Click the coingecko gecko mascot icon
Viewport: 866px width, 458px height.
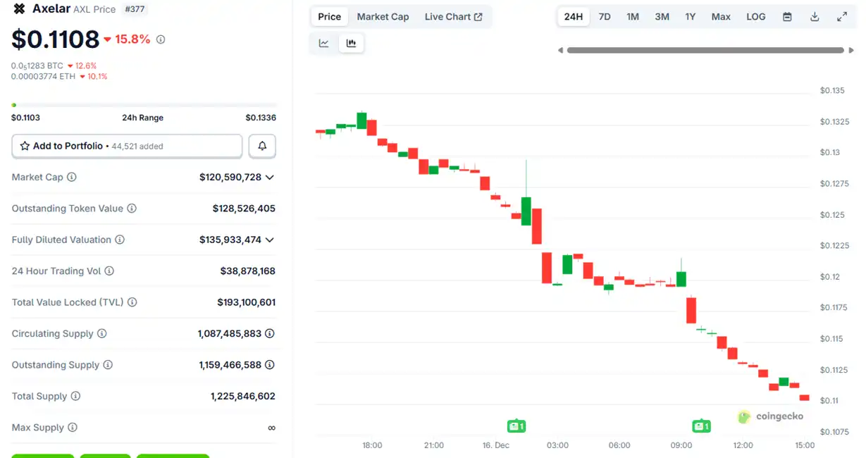click(743, 416)
